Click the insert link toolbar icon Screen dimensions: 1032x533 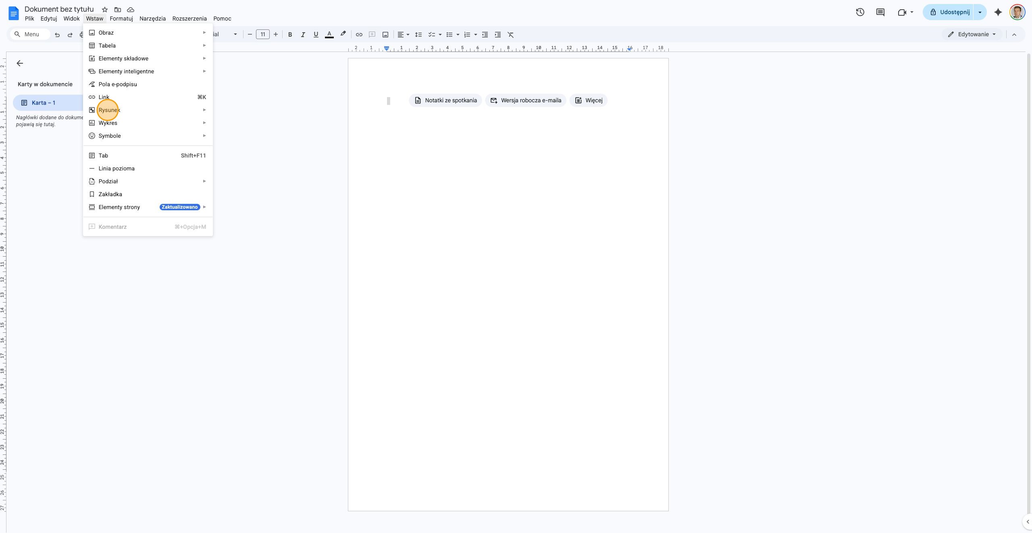pyautogui.click(x=359, y=35)
